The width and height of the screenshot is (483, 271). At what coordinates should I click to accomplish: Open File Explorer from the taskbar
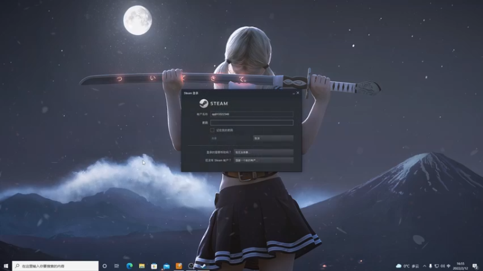[142, 266]
